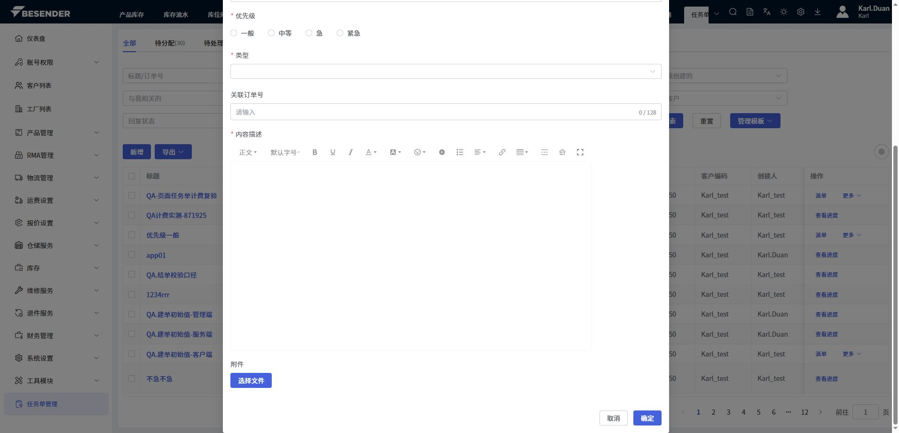Screen dimensions: 899x433
Task: Apply italic formatting in the editor
Action: (350, 152)
